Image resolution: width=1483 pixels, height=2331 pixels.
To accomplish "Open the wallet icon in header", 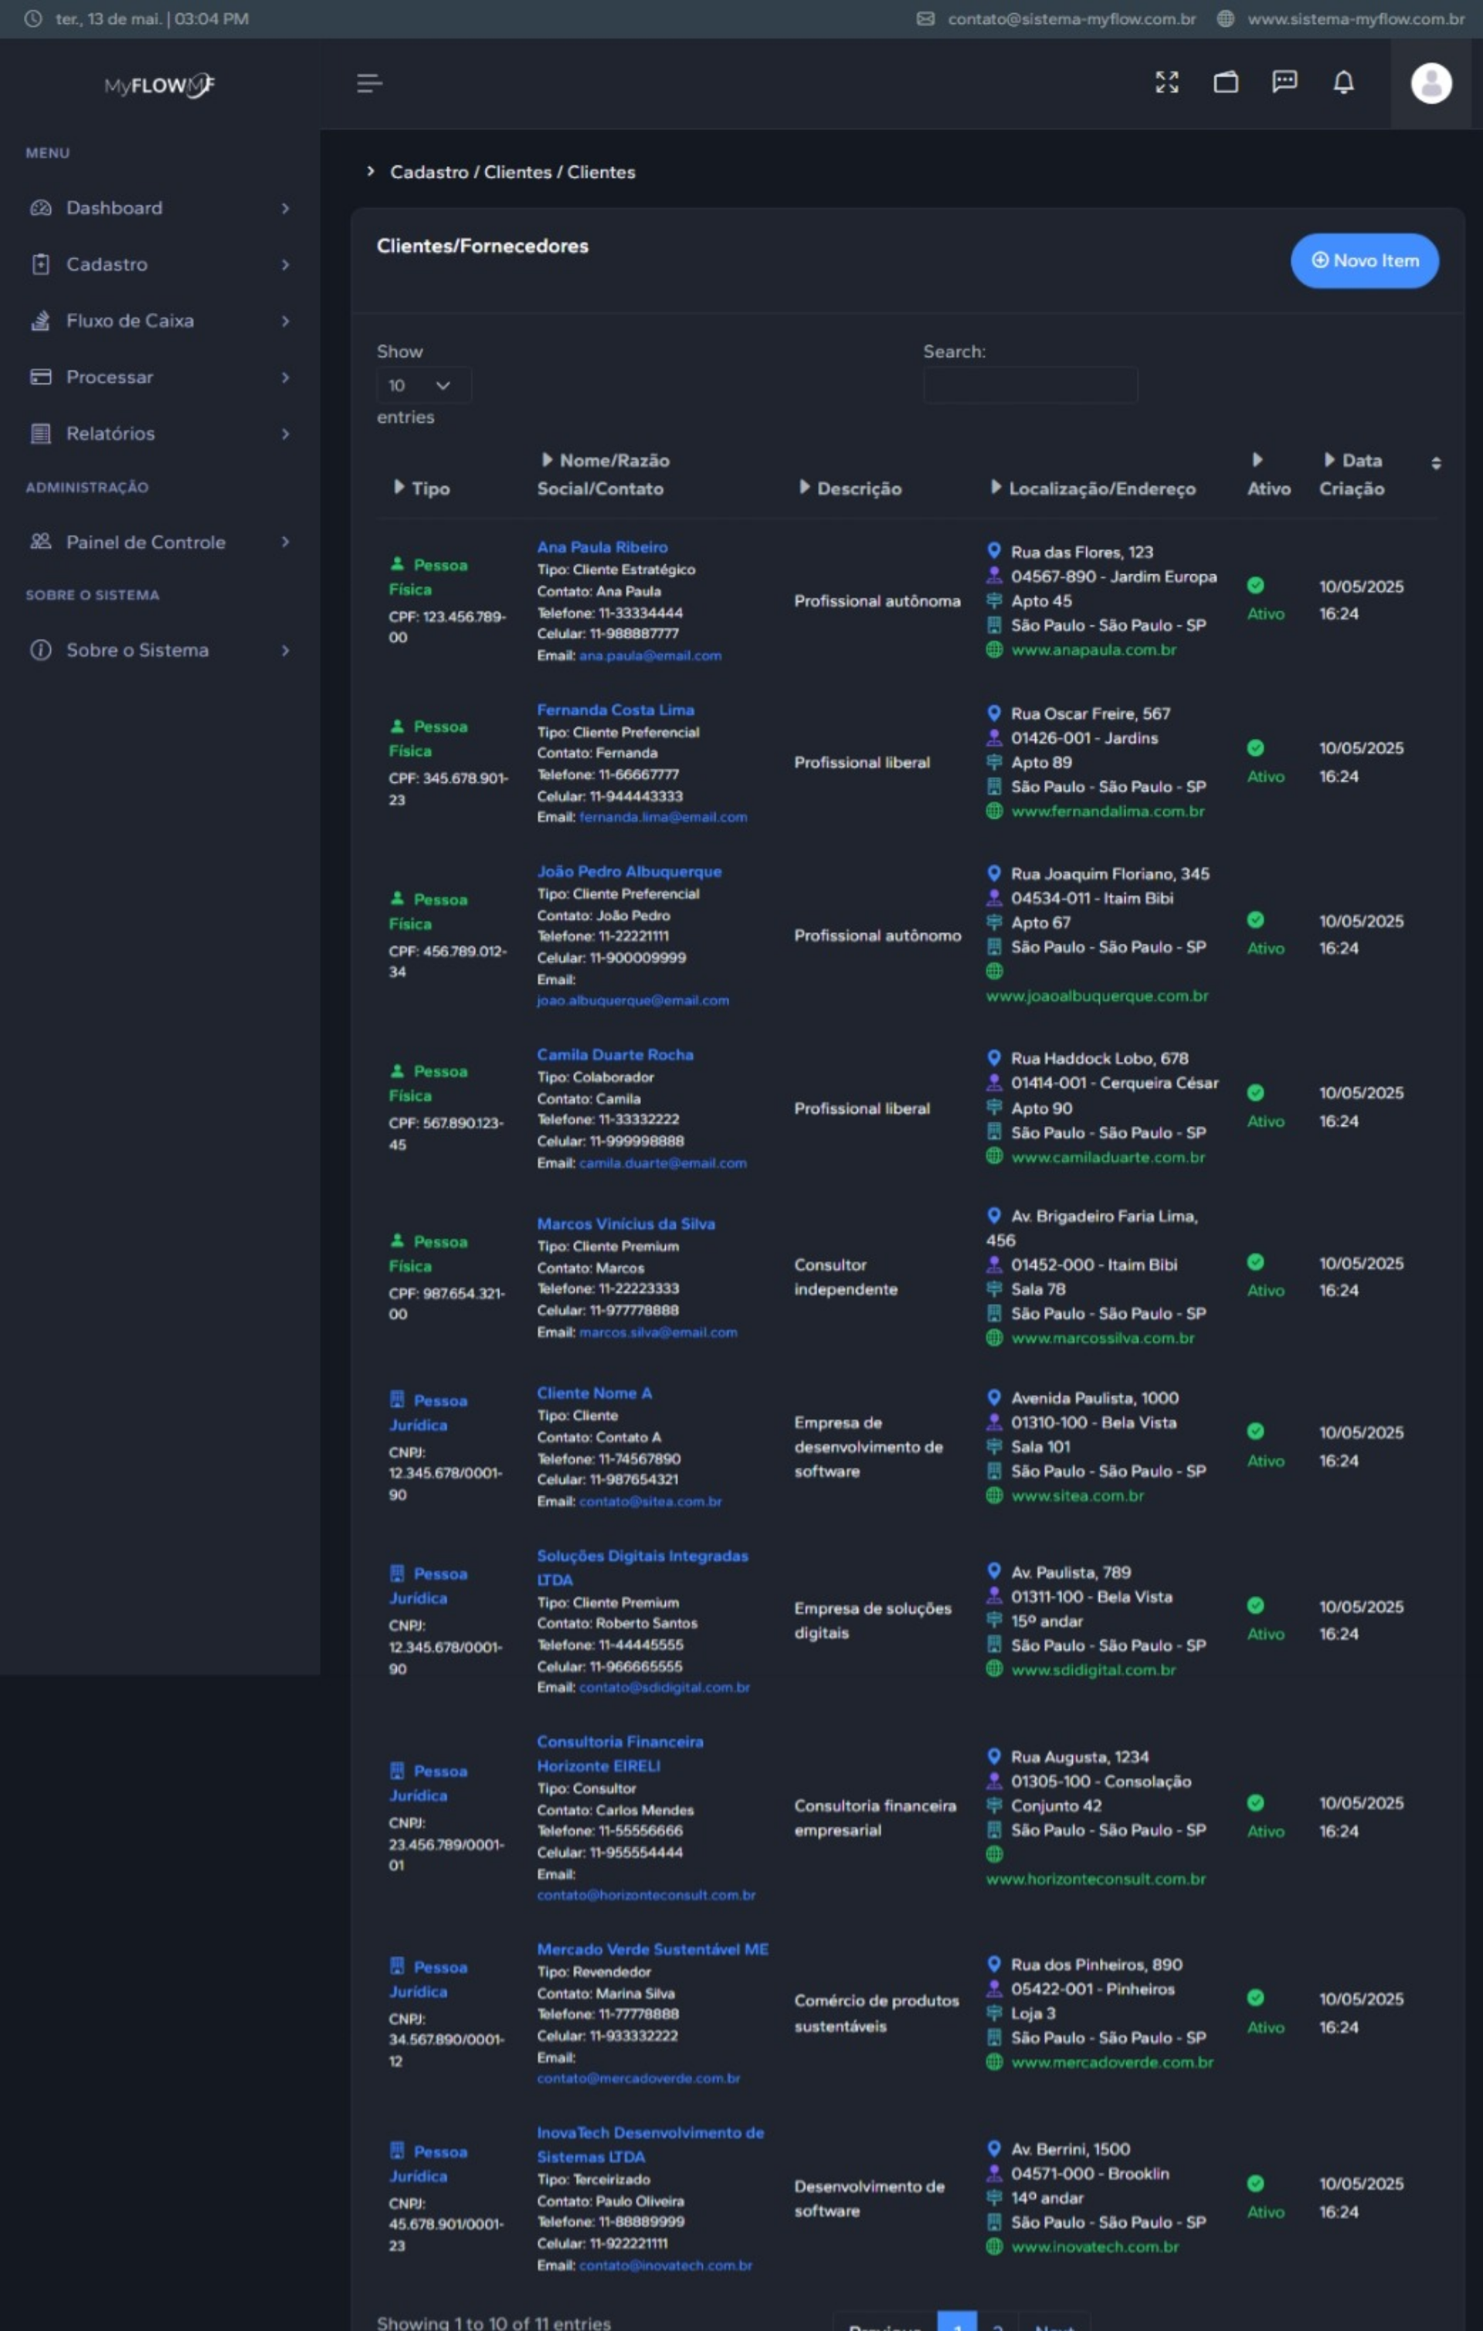I will (1226, 82).
